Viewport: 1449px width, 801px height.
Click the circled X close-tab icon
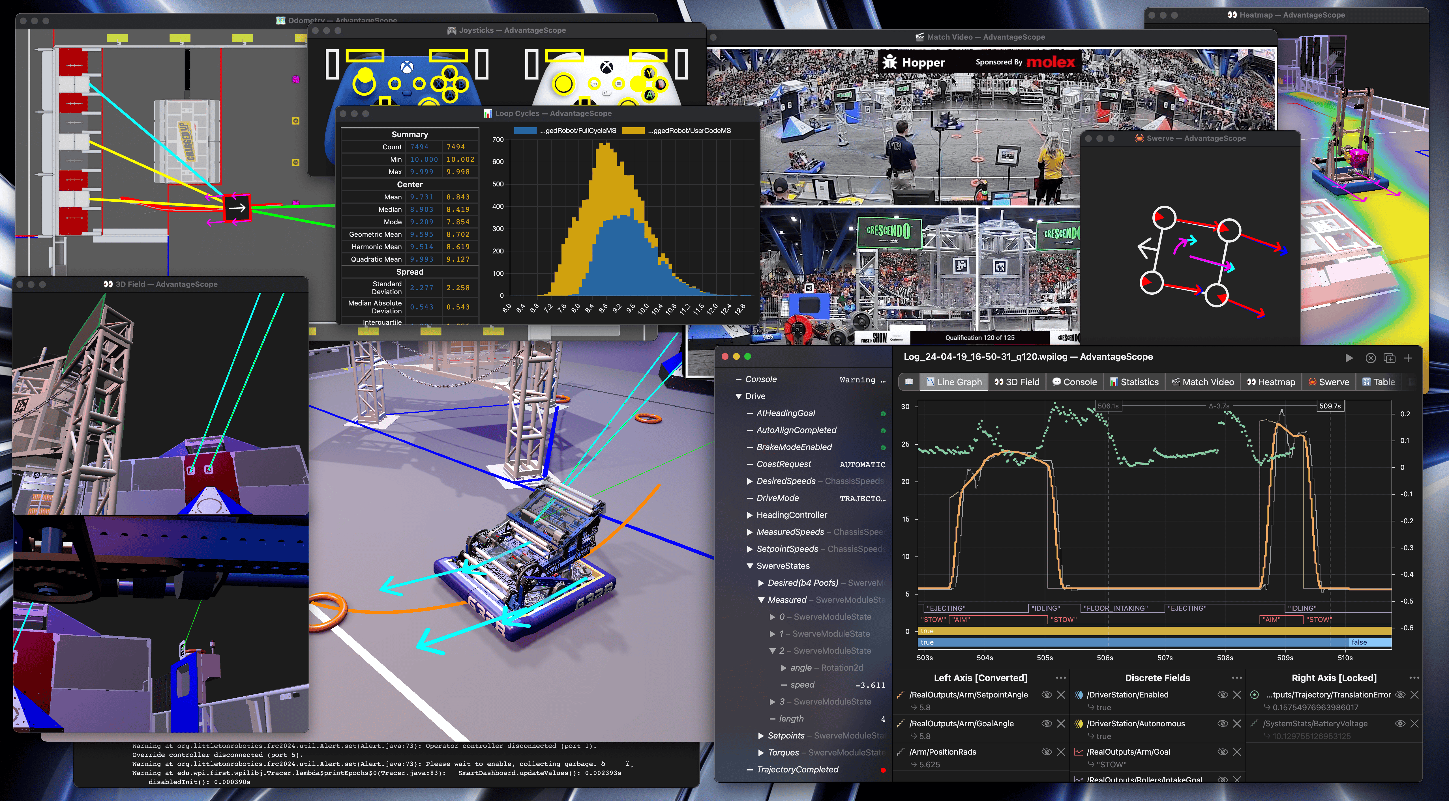tap(1370, 358)
